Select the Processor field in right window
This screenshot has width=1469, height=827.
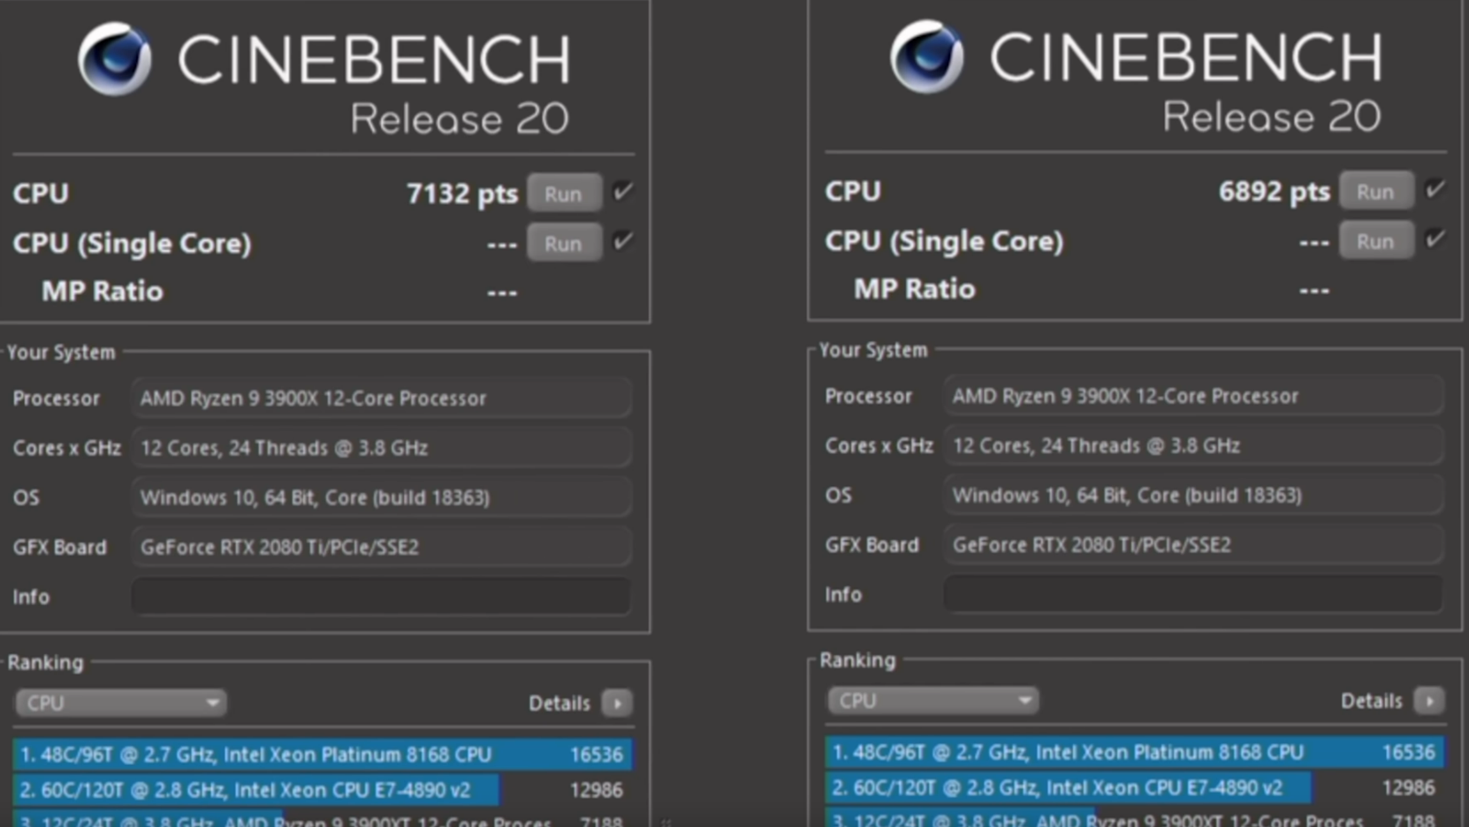click(1194, 396)
